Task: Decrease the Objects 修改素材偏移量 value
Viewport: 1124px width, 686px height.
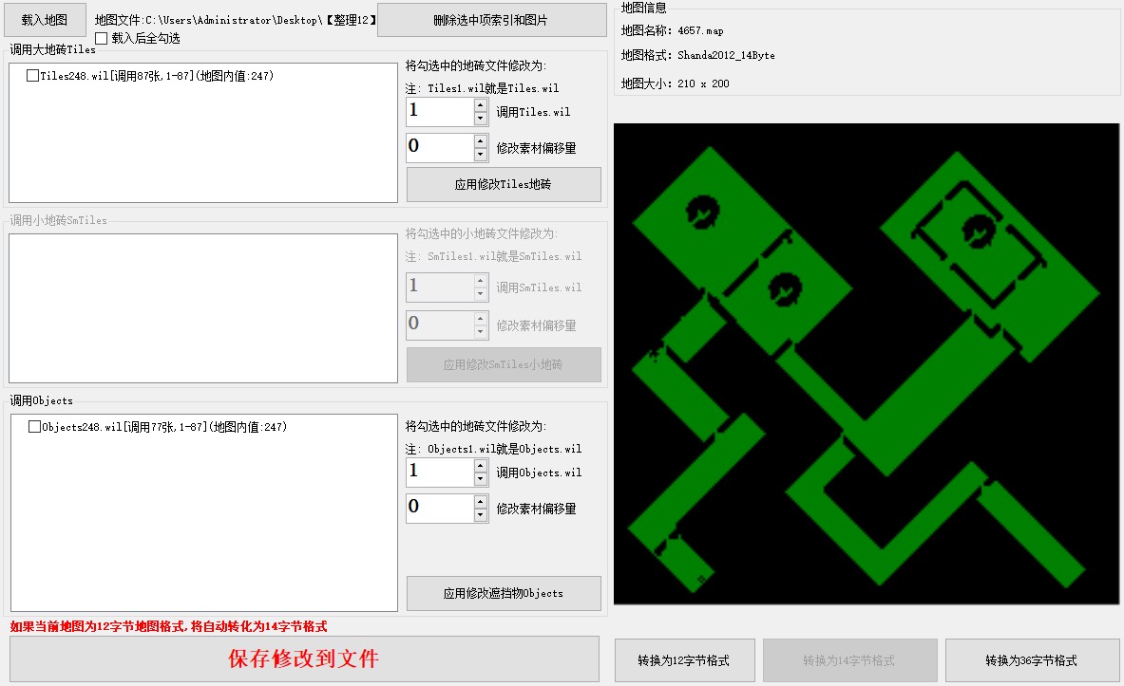Action: pyautogui.click(x=481, y=515)
